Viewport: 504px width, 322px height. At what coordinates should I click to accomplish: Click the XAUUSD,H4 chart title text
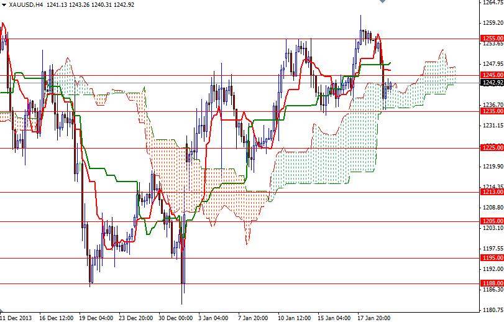click(x=25, y=4)
